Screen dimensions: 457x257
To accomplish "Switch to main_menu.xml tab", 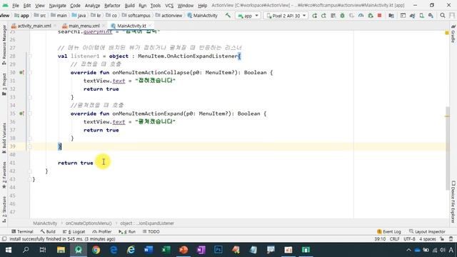I will [x=84, y=26].
